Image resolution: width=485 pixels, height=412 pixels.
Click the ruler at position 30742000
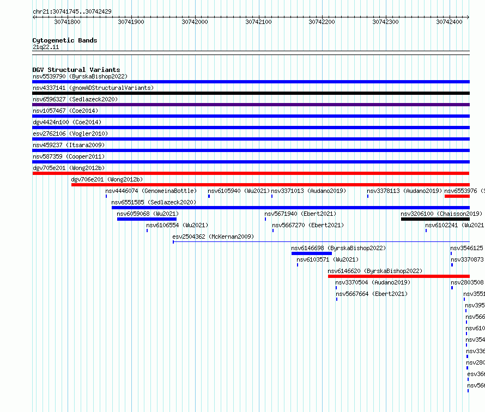coord(195,22)
